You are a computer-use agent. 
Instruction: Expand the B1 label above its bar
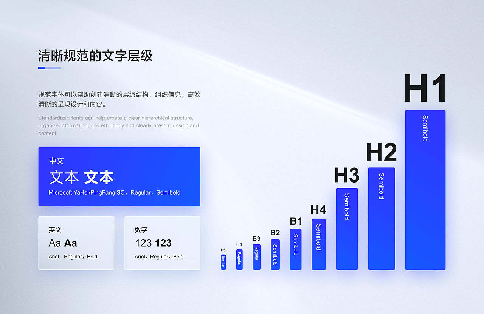[296, 221]
